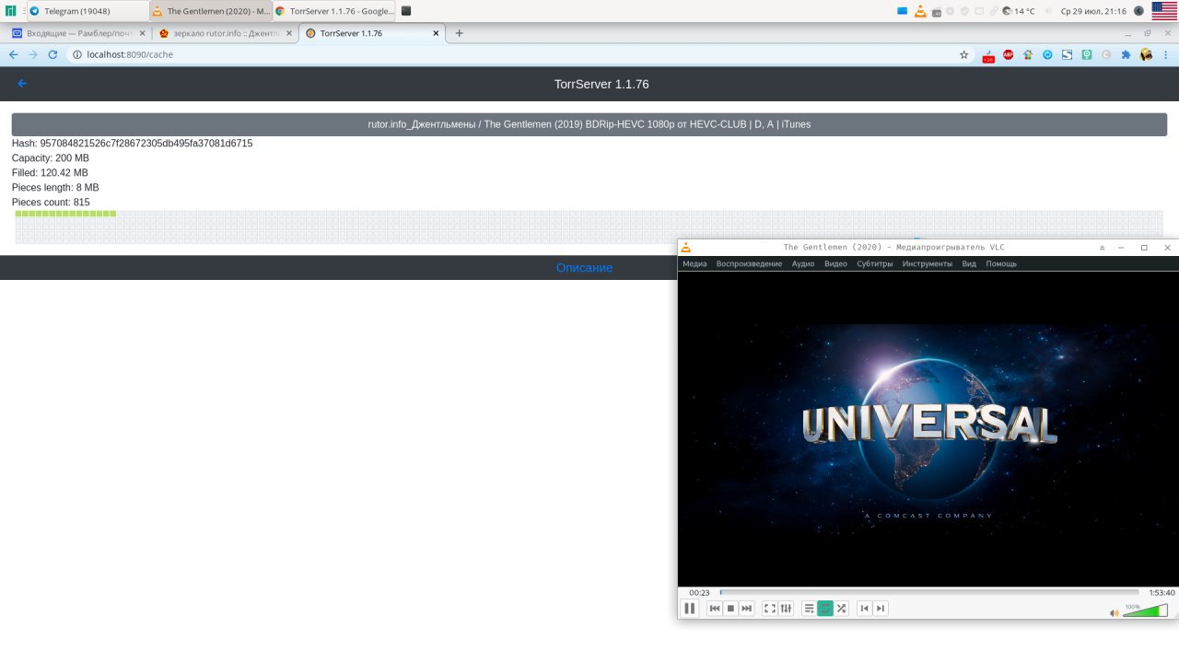Screen dimensions: 1179x663
Task: Skip to next media in VLC
Action: pyautogui.click(x=746, y=609)
